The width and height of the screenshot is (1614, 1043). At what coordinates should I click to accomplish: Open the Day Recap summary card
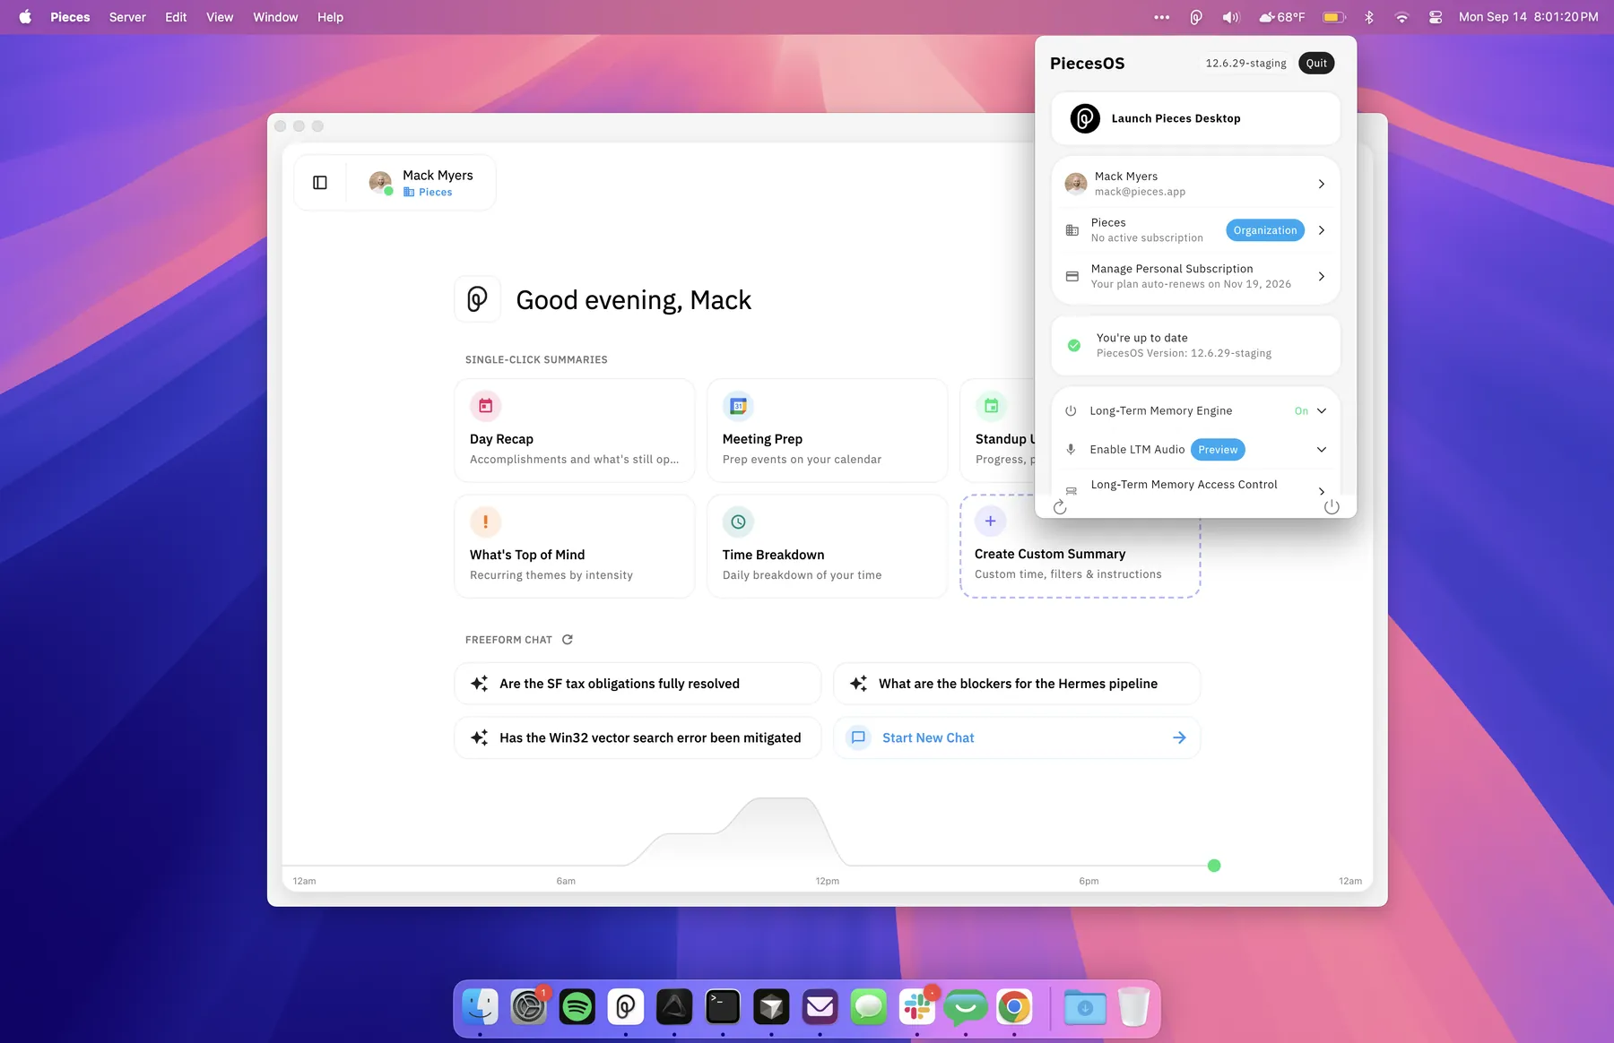575,430
